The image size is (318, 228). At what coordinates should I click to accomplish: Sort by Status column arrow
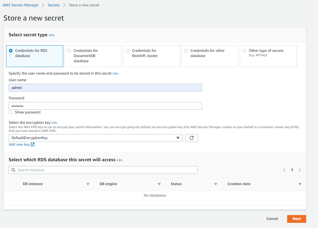pos(216,184)
